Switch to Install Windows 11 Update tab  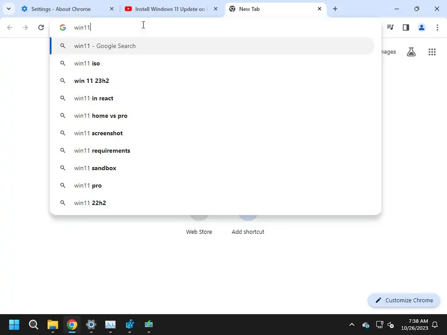(172, 9)
